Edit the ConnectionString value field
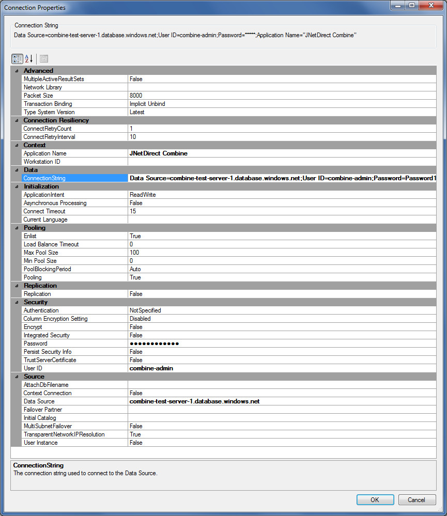This screenshot has height=516, width=447. [x=282, y=178]
